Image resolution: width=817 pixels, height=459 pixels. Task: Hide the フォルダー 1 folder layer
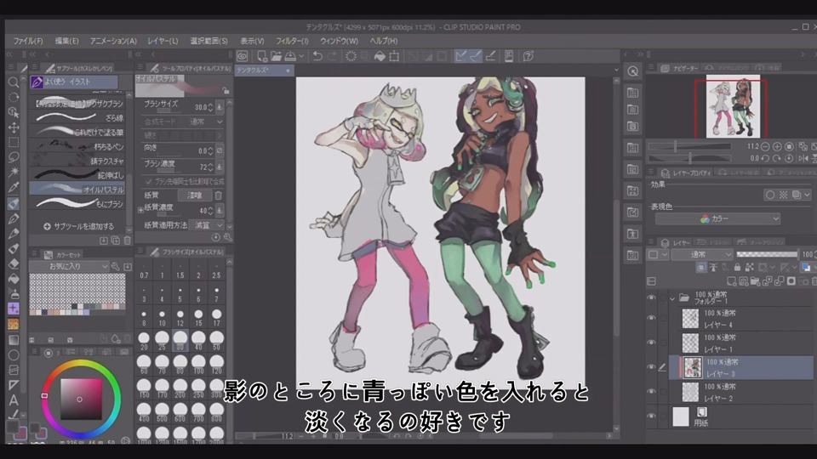[651, 297]
